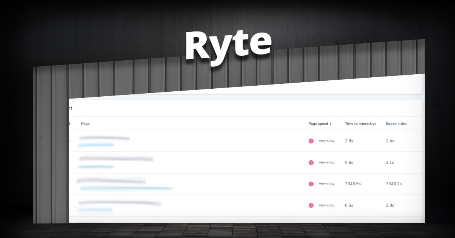Click the Ryte logo
The image size is (455, 238).
(x=228, y=43)
